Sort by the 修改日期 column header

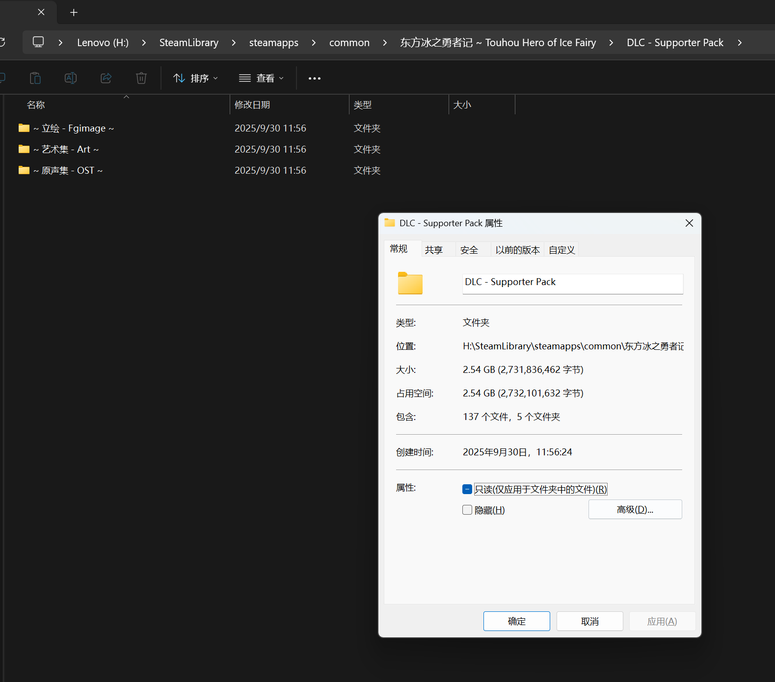252,105
